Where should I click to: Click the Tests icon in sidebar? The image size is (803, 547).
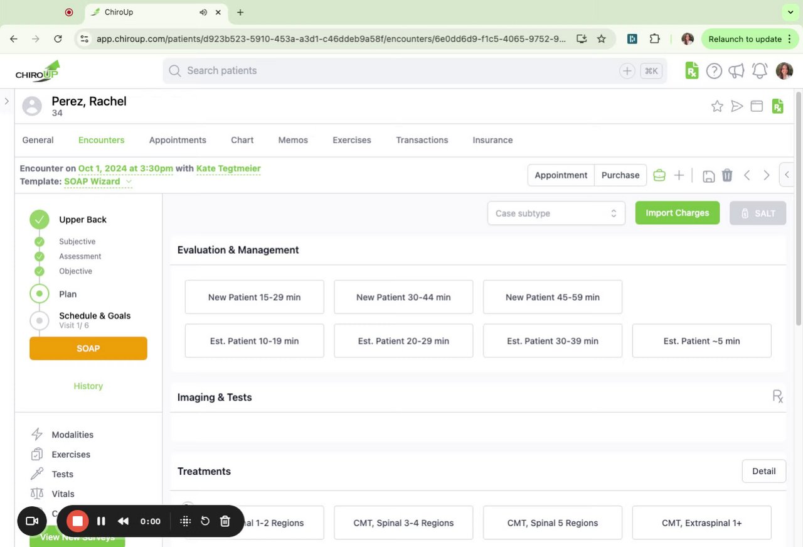pos(37,474)
